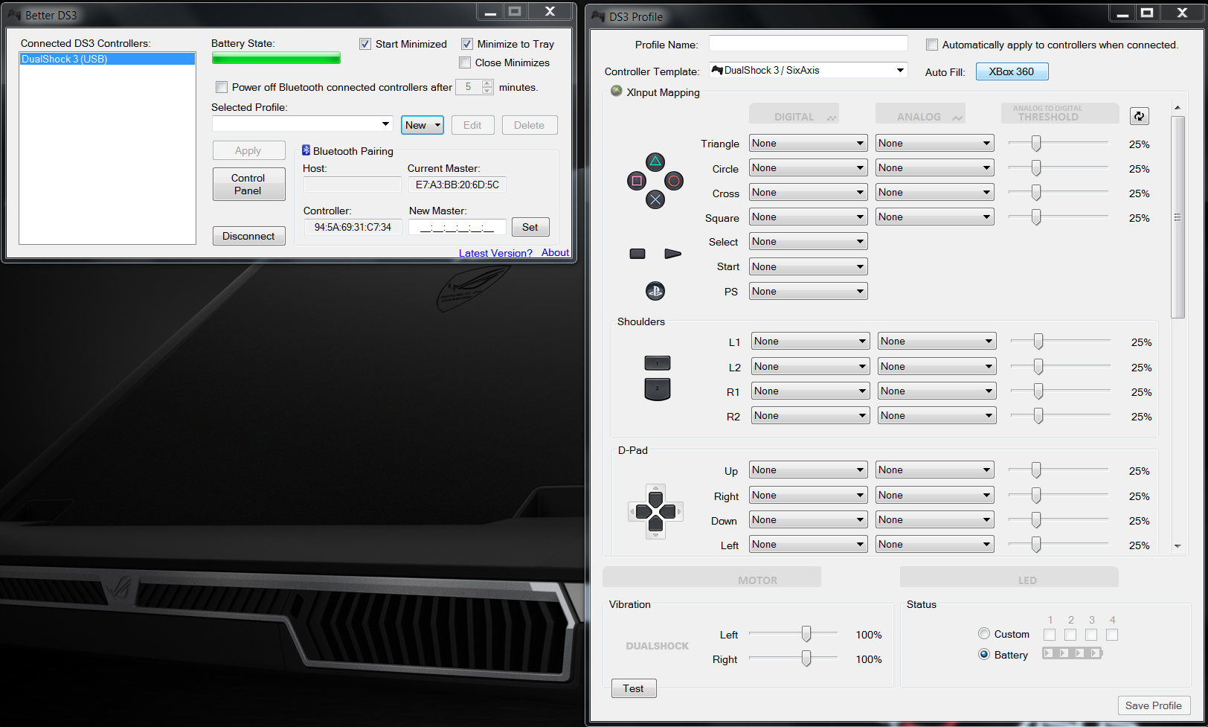Click the XBox 360 auto fill button
Screen dimensions: 1208x727
pyautogui.click(x=1012, y=71)
